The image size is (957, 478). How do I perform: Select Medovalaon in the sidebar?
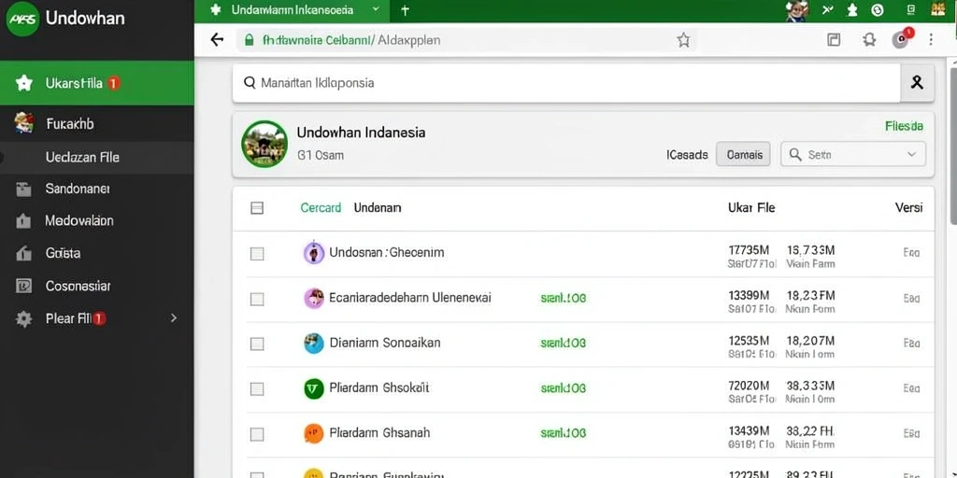click(x=79, y=220)
